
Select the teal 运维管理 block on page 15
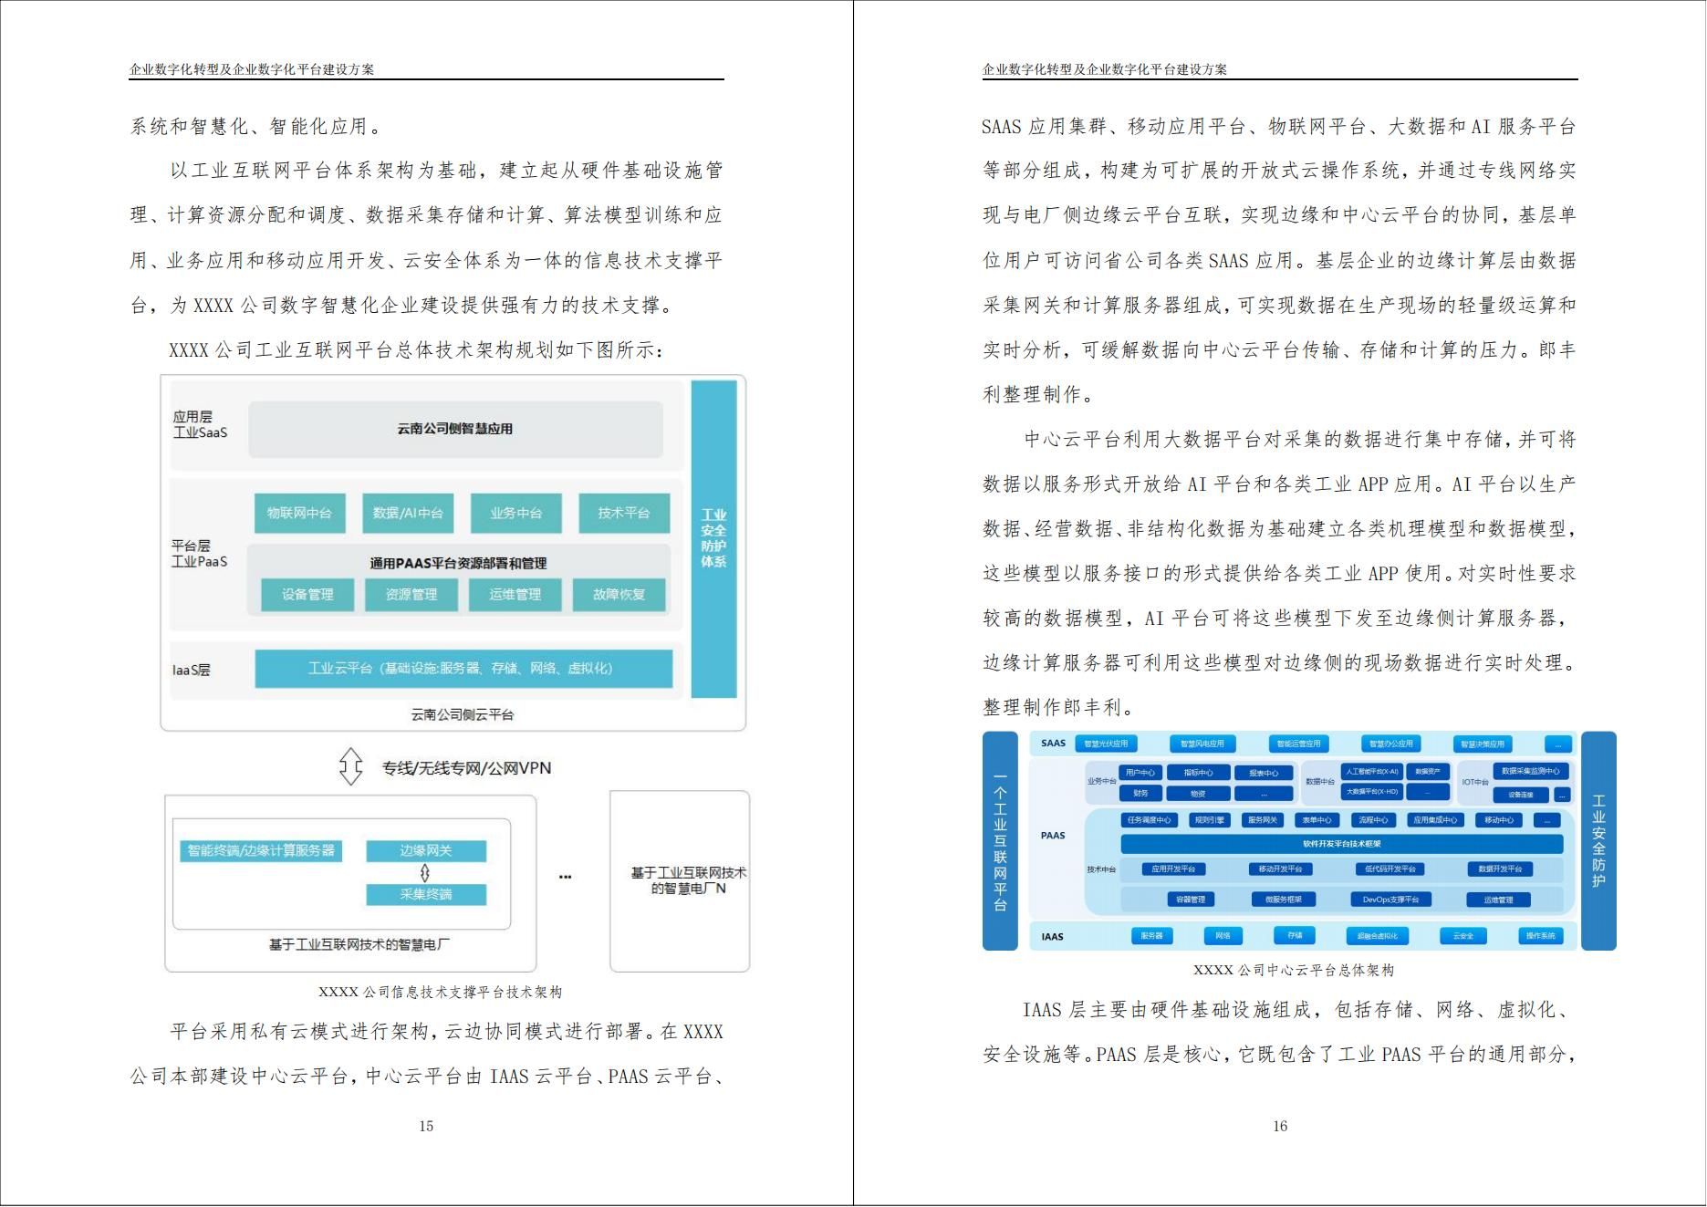coord(515,594)
